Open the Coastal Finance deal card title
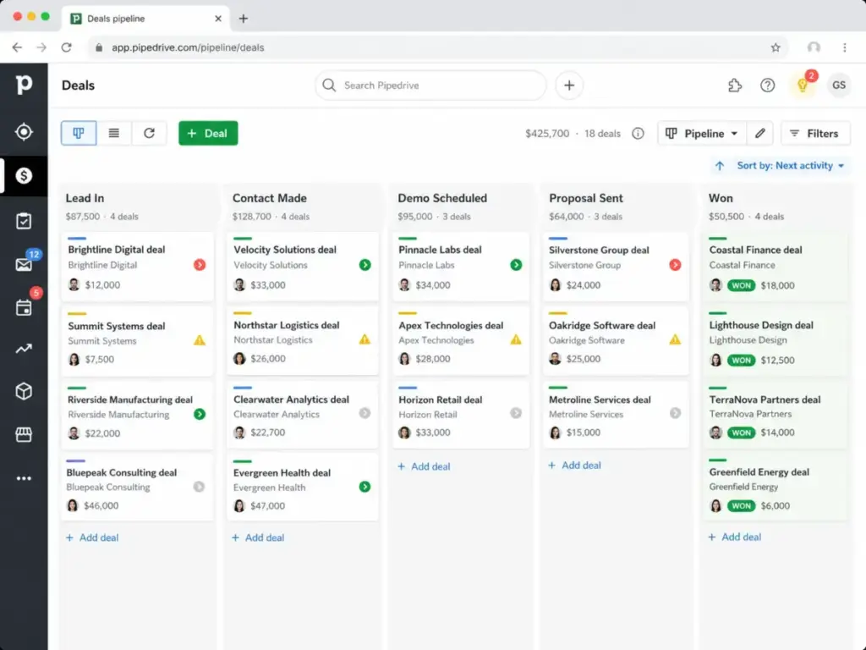The width and height of the screenshot is (866, 650). pyautogui.click(x=755, y=250)
